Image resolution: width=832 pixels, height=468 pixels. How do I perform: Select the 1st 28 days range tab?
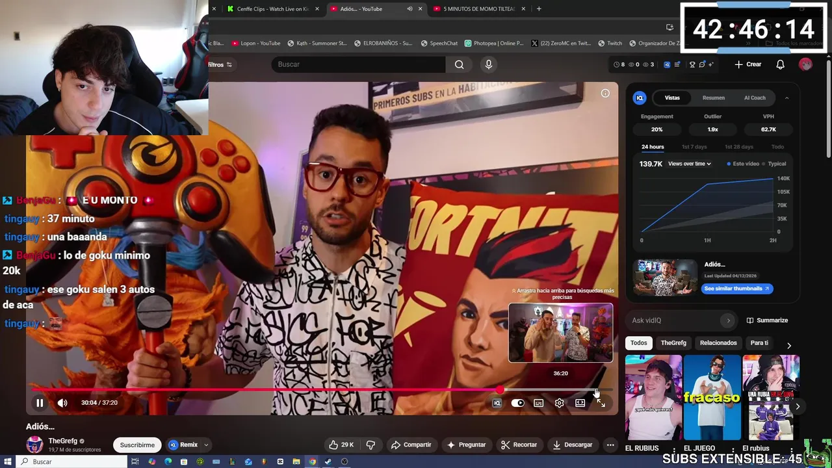(738, 147)
